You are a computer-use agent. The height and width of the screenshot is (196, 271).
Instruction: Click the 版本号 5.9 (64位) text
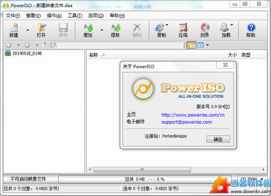click(x=213, y=106)
